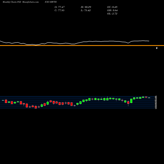
Task: Click the 'Monthly Charts IND' title text
Action: point(12,2)
